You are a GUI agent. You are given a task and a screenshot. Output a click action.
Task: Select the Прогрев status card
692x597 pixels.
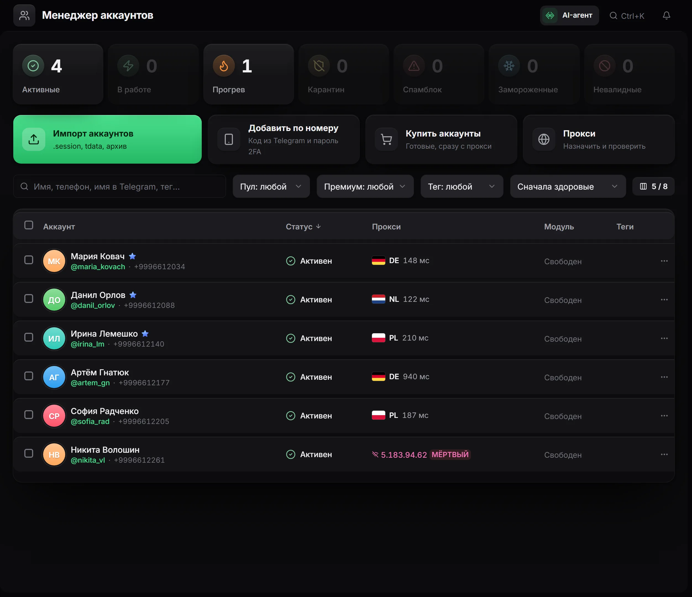coord(248,74)
